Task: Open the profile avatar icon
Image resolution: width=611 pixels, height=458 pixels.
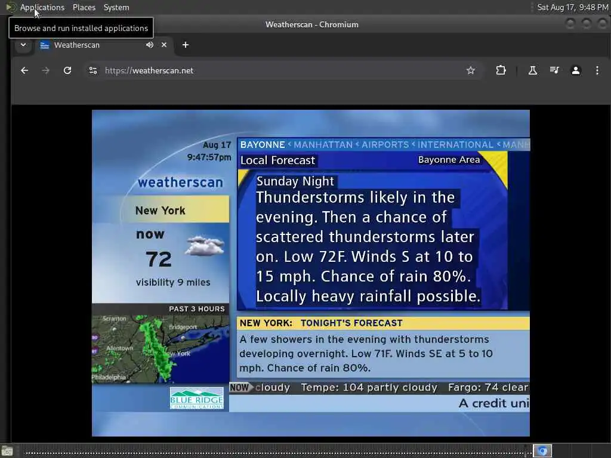Action: coord(576,70)
